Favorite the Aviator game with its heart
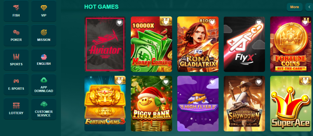Image resolution: width=313 pixels, height=136 pixels. (120, 23)
